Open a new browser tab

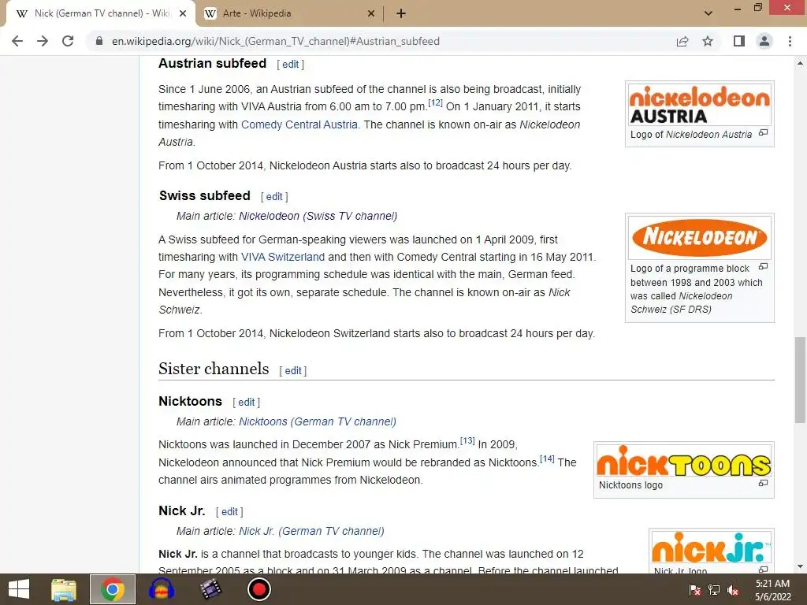[401, 13]
